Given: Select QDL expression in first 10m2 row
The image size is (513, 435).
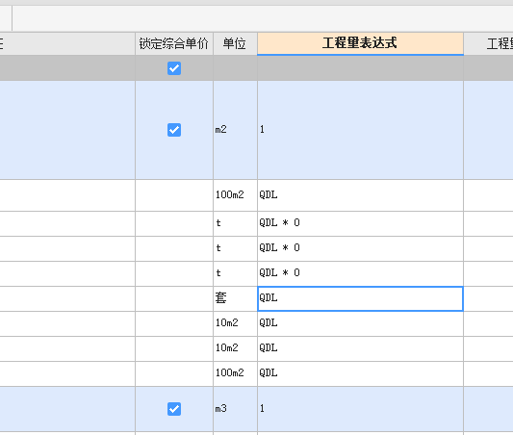Looking at the screenshot, I should click(360, 323).
